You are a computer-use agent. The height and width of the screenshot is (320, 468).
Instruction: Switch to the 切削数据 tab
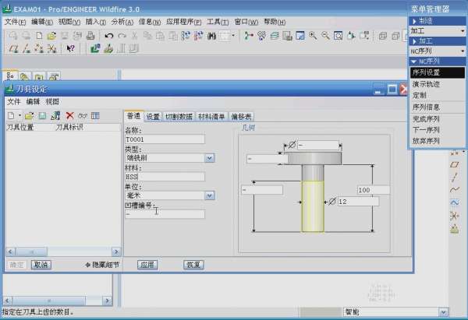point(179,117)
